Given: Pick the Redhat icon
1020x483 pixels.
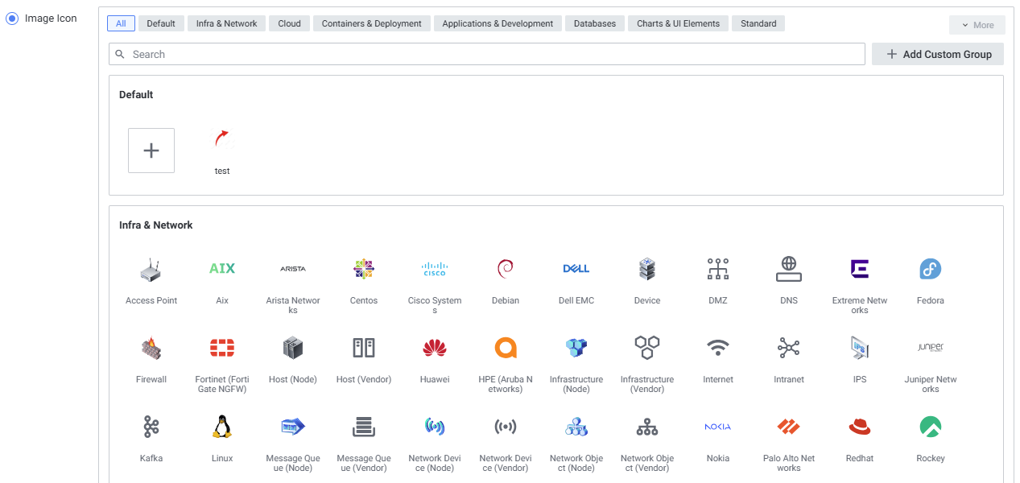Looking at the screenshot, I should coord(859,427).
